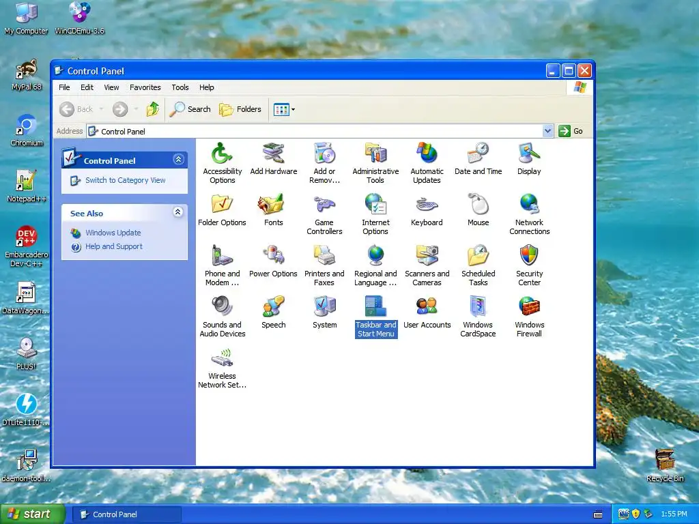Open the Edit menu
Image resolution: width=699 pixels, height=524 pixels.
click(87, 87)
